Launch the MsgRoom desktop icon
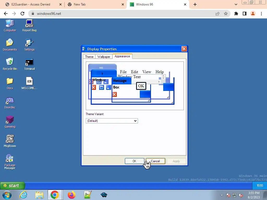 coord(10,141)
